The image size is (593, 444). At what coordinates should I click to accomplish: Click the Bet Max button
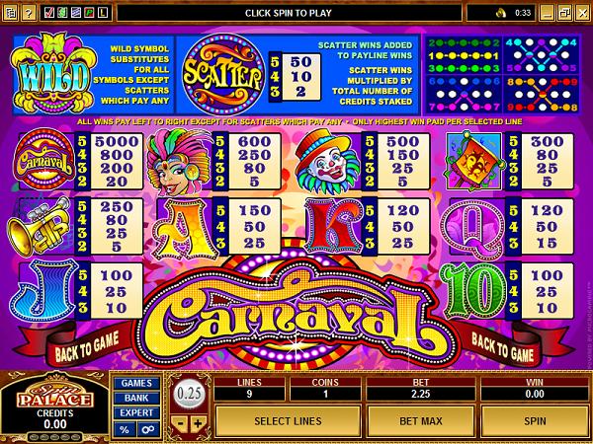(421, 421)
